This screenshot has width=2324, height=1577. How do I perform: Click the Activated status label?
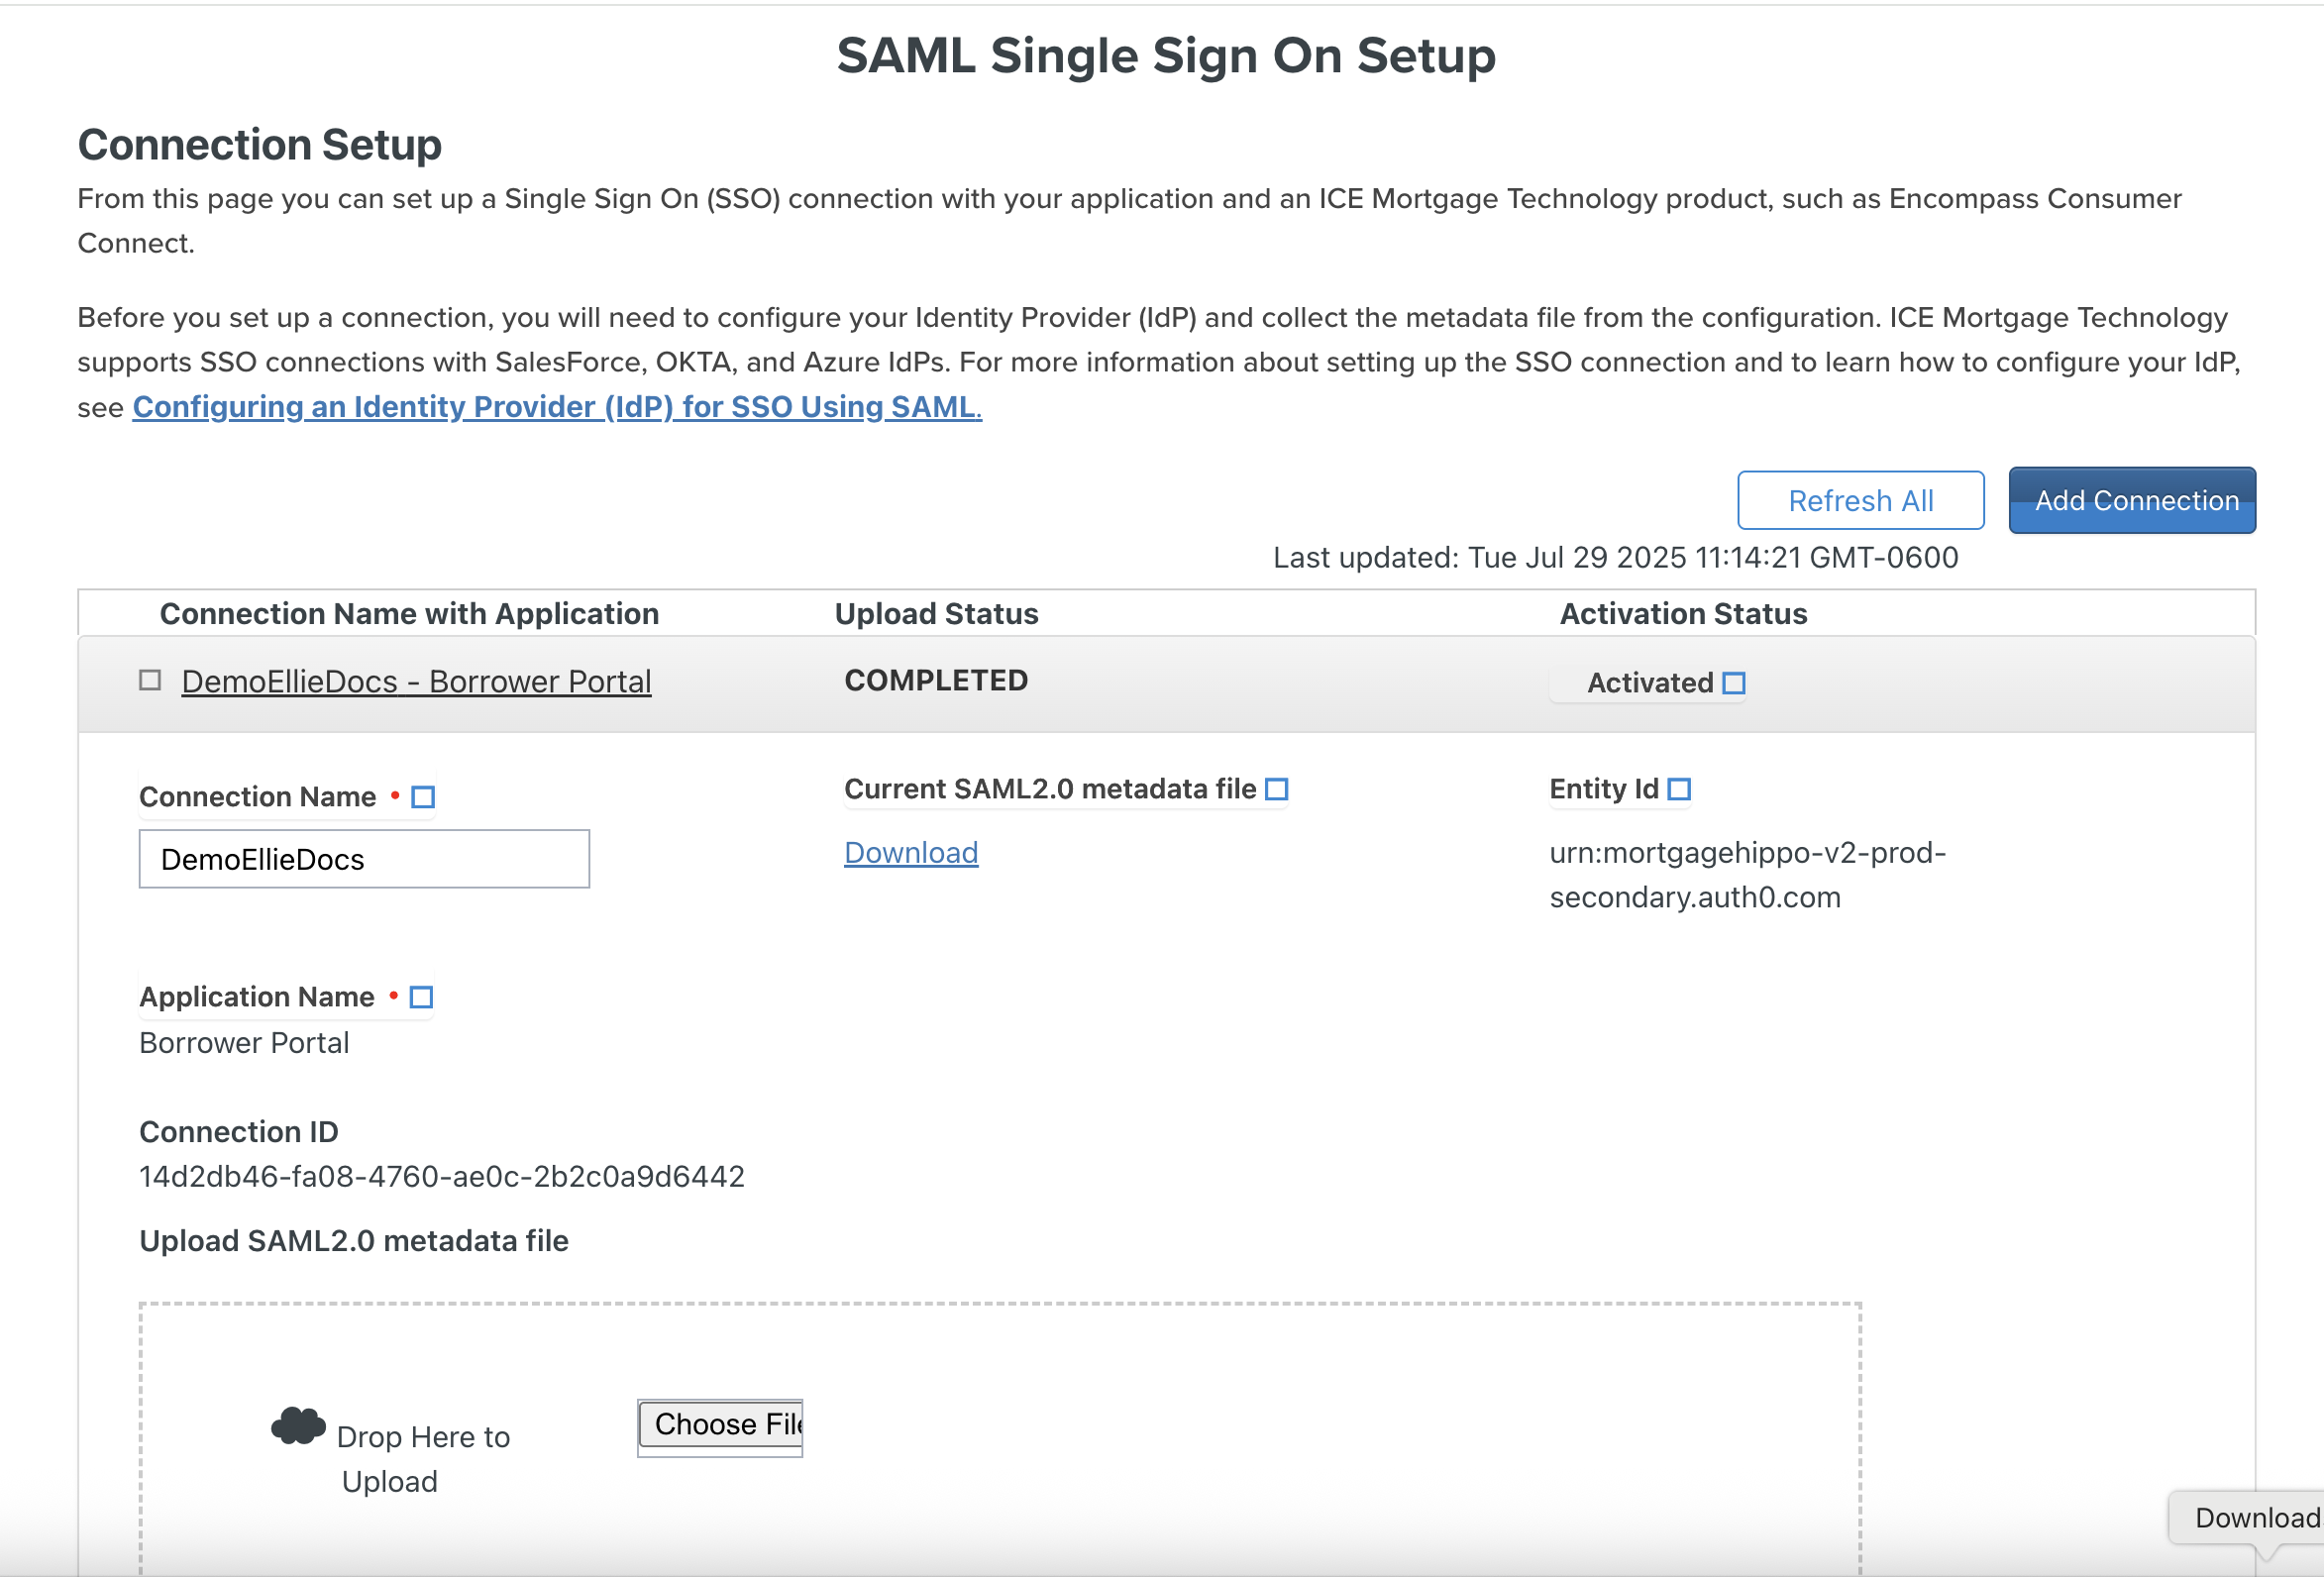[1650, 683]
